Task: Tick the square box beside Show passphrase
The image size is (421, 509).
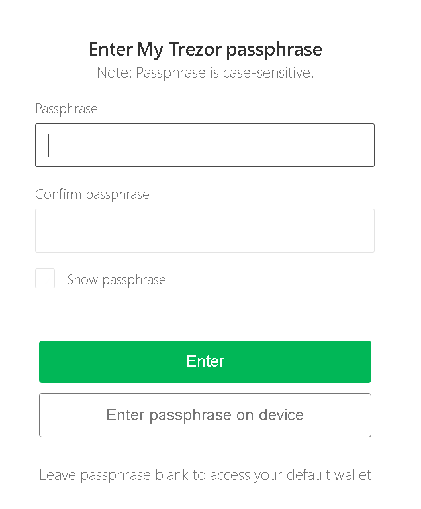Action: 45,279
